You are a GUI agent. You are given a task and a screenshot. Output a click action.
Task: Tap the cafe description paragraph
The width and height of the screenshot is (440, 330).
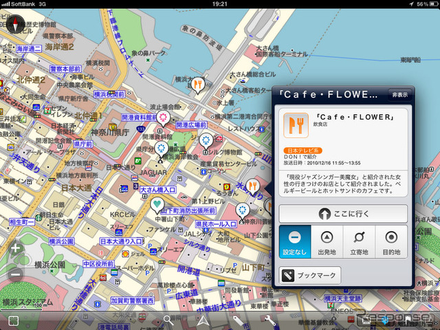[x=343, y=184]
